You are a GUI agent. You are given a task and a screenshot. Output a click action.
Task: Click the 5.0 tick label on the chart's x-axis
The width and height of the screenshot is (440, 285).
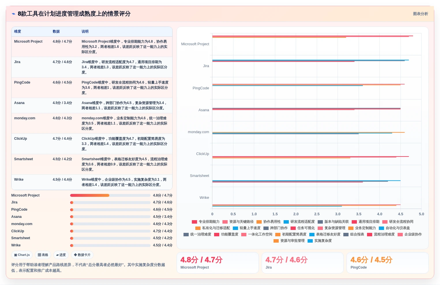422,214
